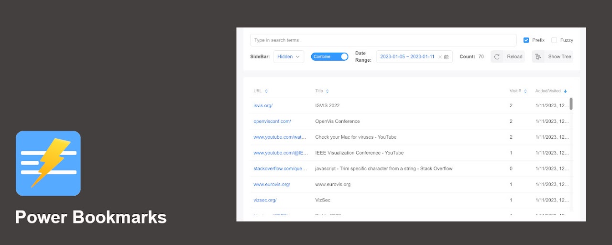The width and height of the screenshot is (612, 245).
Task: Select the ISVIS 2022 title cell
Action: click(x=328, y=105)
